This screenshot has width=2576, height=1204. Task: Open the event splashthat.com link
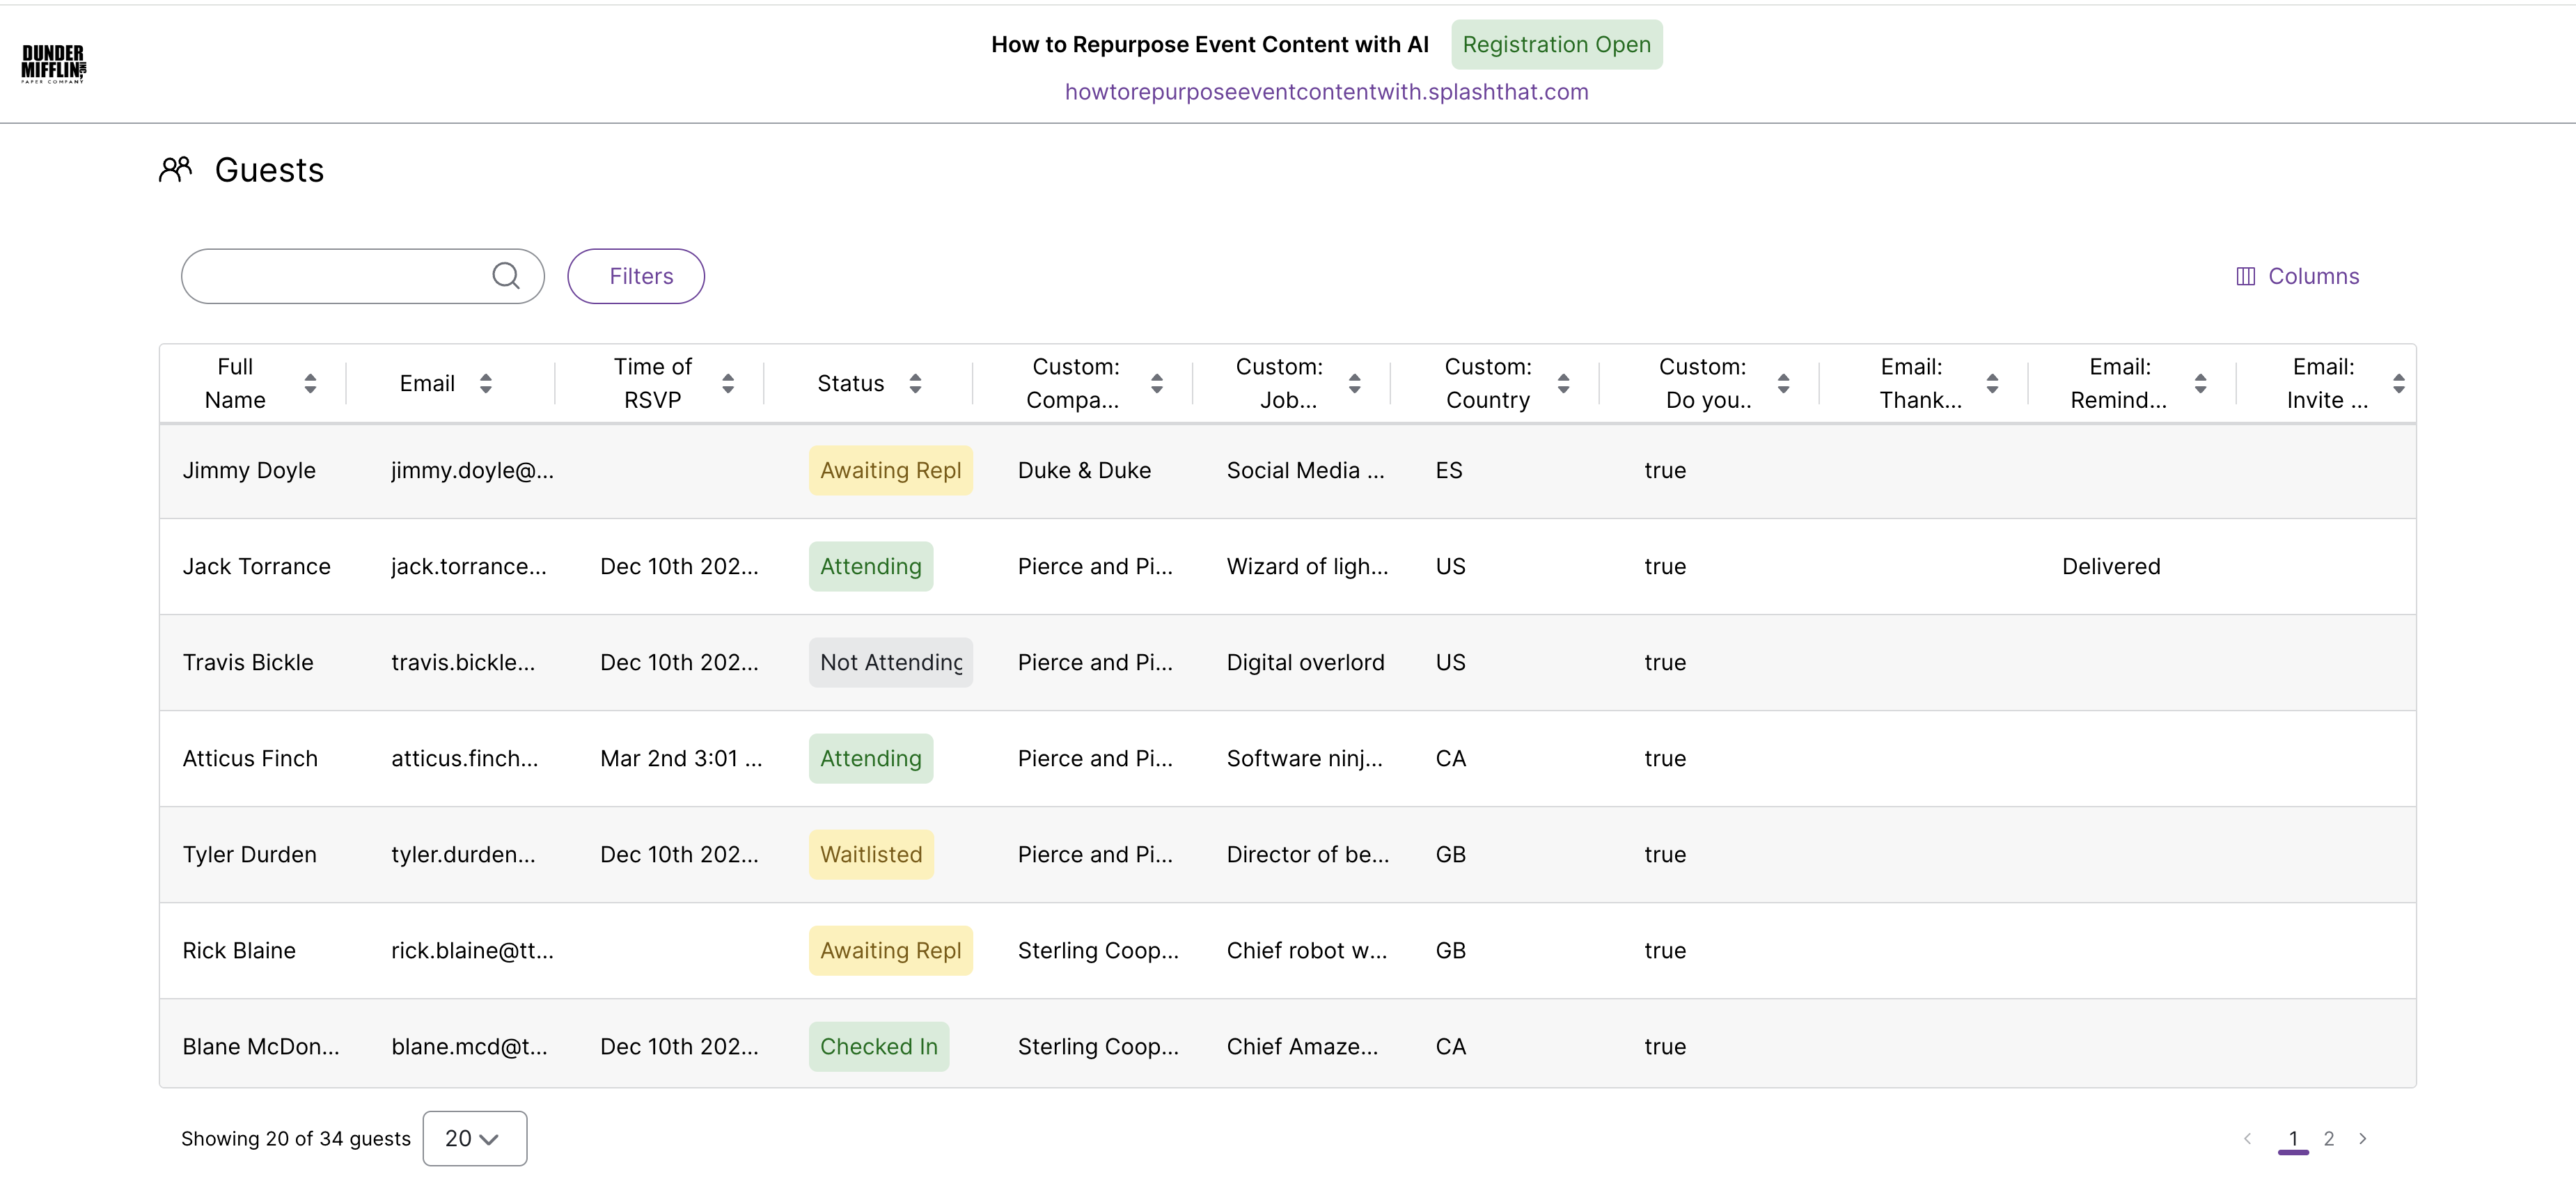click(x=1326, y=92)
